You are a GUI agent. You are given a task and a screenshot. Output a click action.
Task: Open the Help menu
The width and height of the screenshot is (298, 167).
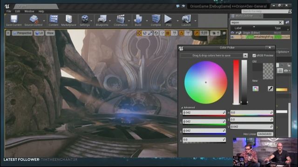(x=41, y=11)
